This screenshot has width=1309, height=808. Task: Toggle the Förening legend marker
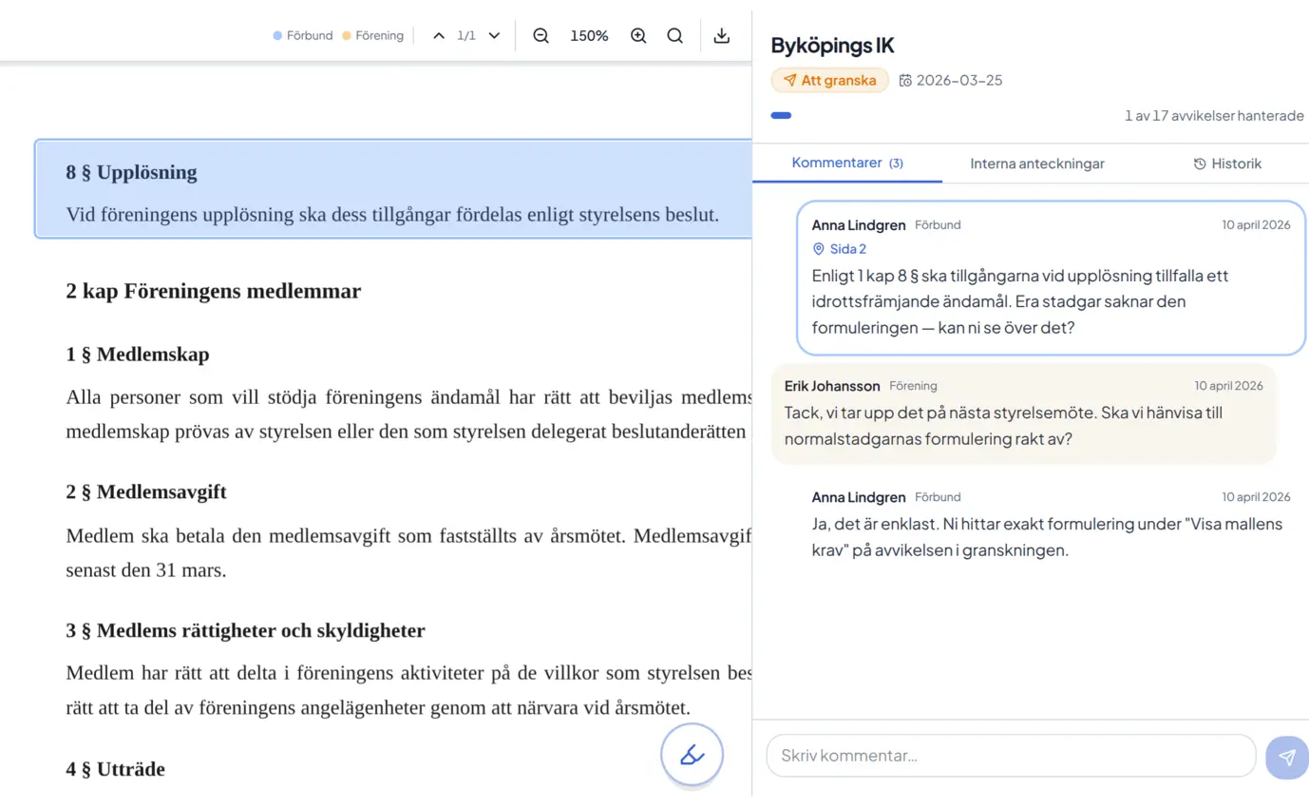click(345, 35)
